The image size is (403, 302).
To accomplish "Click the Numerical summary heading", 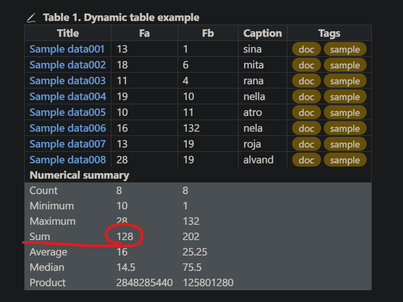I will pyautogui.click(x=79, y=175).
